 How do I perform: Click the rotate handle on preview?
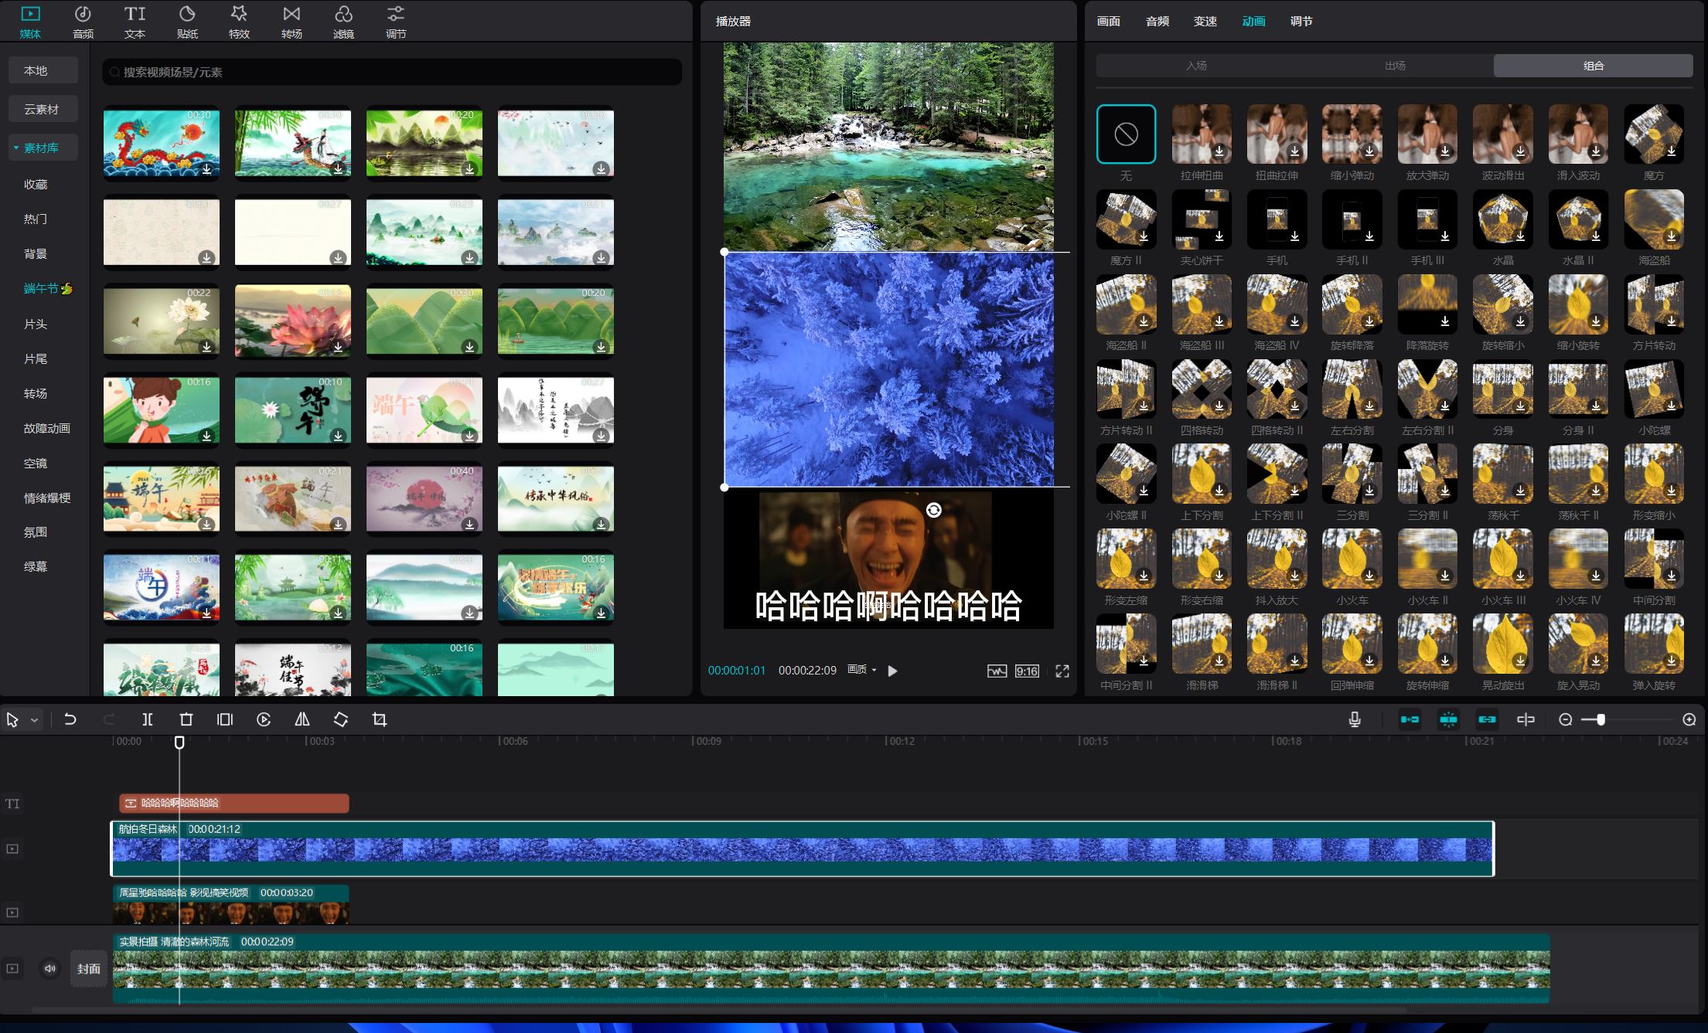point(933,510)
